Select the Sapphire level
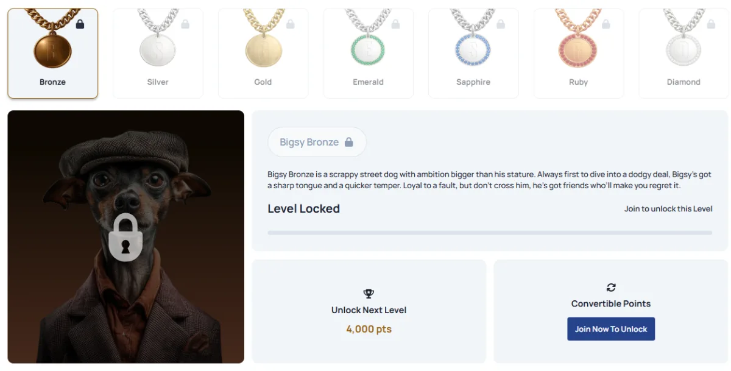 473,52
